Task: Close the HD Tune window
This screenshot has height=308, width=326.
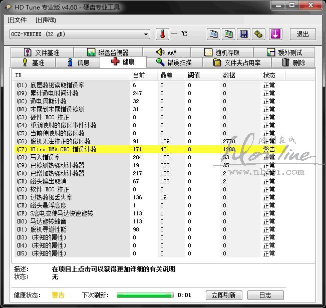Action: click(311, 5)
